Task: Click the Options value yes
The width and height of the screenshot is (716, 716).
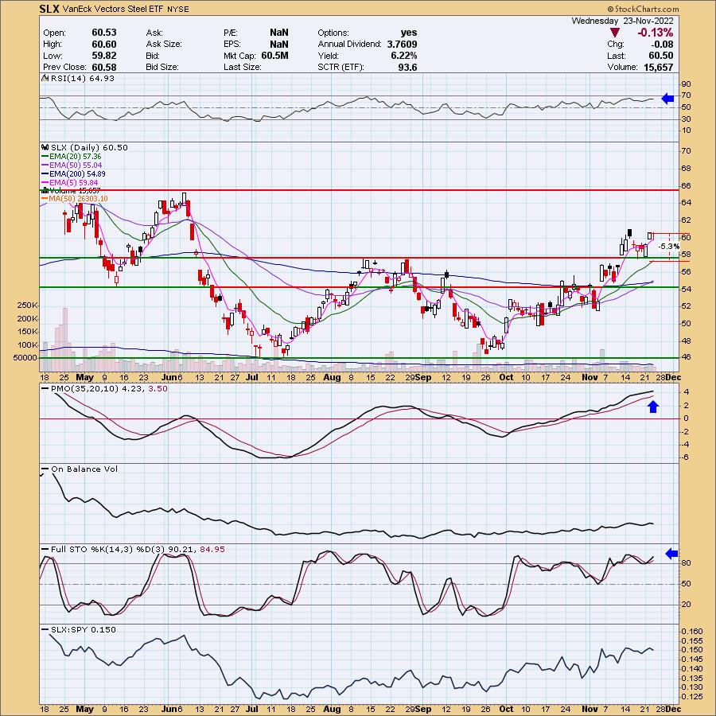Action: [408, 33]
